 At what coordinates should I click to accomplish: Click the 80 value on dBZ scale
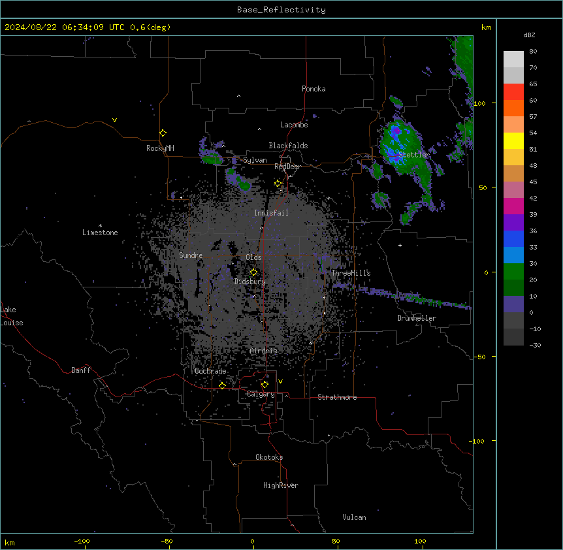(x=533, y=52)
